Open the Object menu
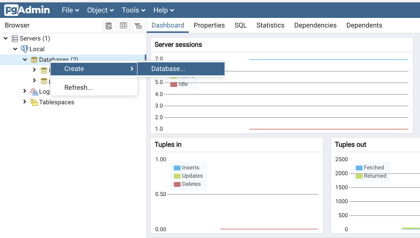This screenshot has width=420, height=238. (100, 10)
